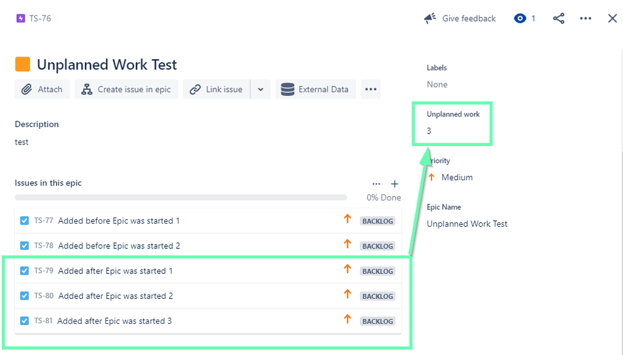Click the Link issue button
This screenshot has height=355, width=623.
point(216,89)
